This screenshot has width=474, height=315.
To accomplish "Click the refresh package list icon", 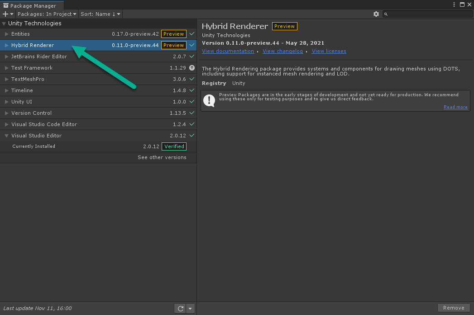I will point(180,308).
